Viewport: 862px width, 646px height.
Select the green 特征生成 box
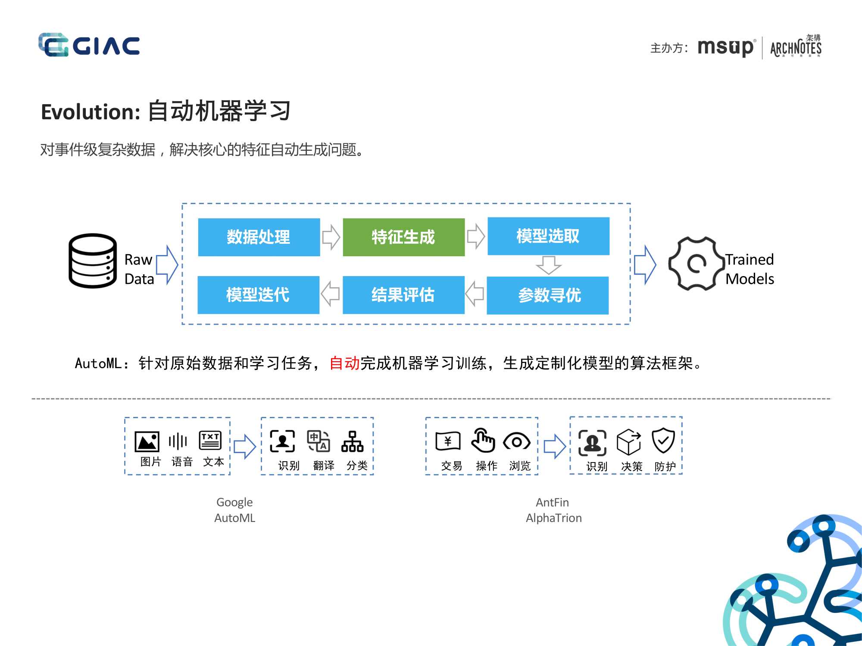tap(404, 237)
